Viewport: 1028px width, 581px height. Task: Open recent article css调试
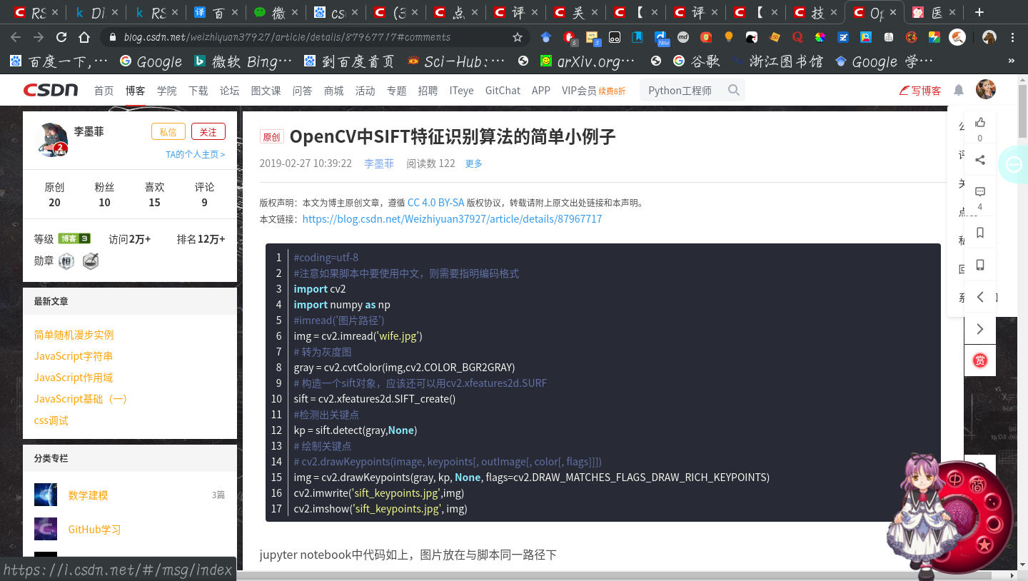click(x=51, y=420)
